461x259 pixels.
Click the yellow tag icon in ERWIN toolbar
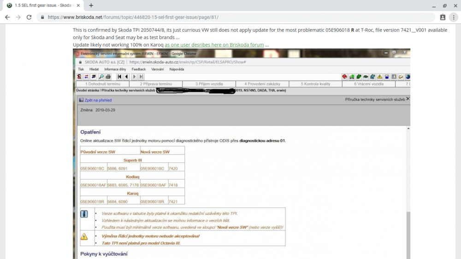pos(401,77)
